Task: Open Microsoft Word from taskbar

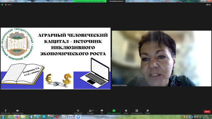Action: coord(30,117)
